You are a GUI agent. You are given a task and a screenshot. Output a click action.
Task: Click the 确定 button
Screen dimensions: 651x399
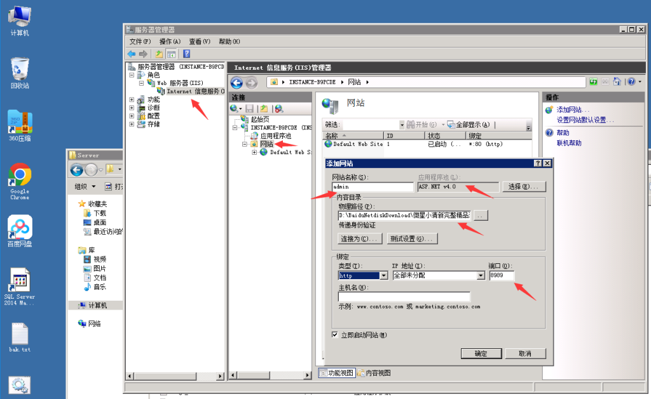click(481, 353)
